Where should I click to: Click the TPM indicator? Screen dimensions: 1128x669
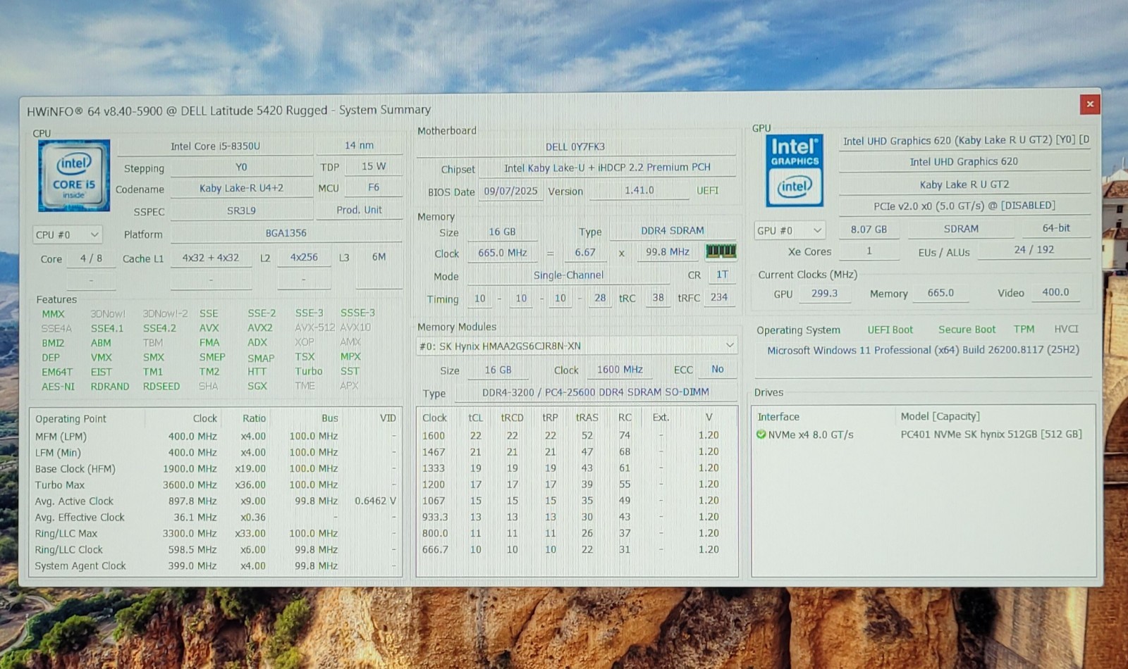(1024, 329)
